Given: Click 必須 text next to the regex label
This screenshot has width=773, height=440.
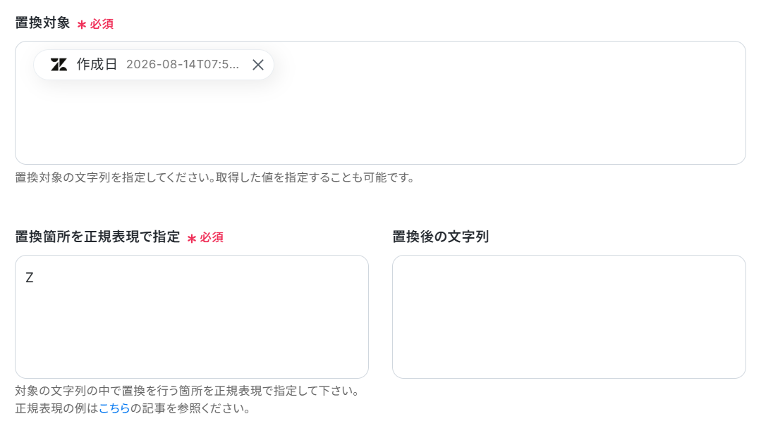Looking at the screenshot, I should pos(212,238).
